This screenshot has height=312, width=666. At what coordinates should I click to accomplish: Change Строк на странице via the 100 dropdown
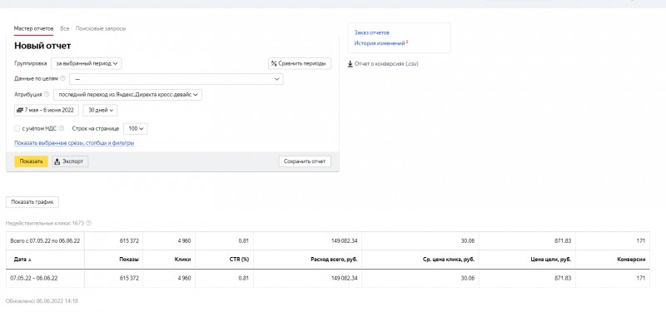click(x=136, y=129)
